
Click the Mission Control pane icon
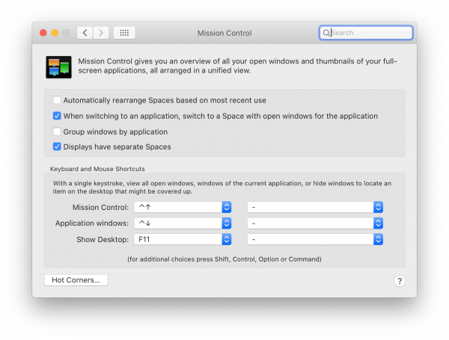pyautogui.click(x=58, y=67)
